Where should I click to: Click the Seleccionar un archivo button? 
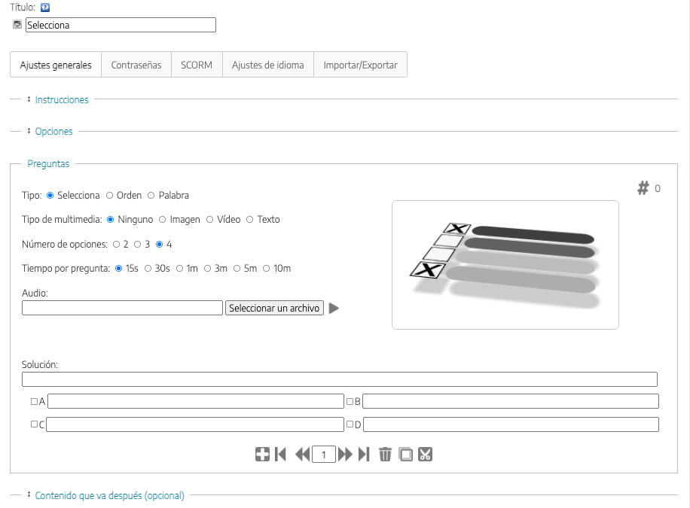pyautogui.click(x=274, y=308)
